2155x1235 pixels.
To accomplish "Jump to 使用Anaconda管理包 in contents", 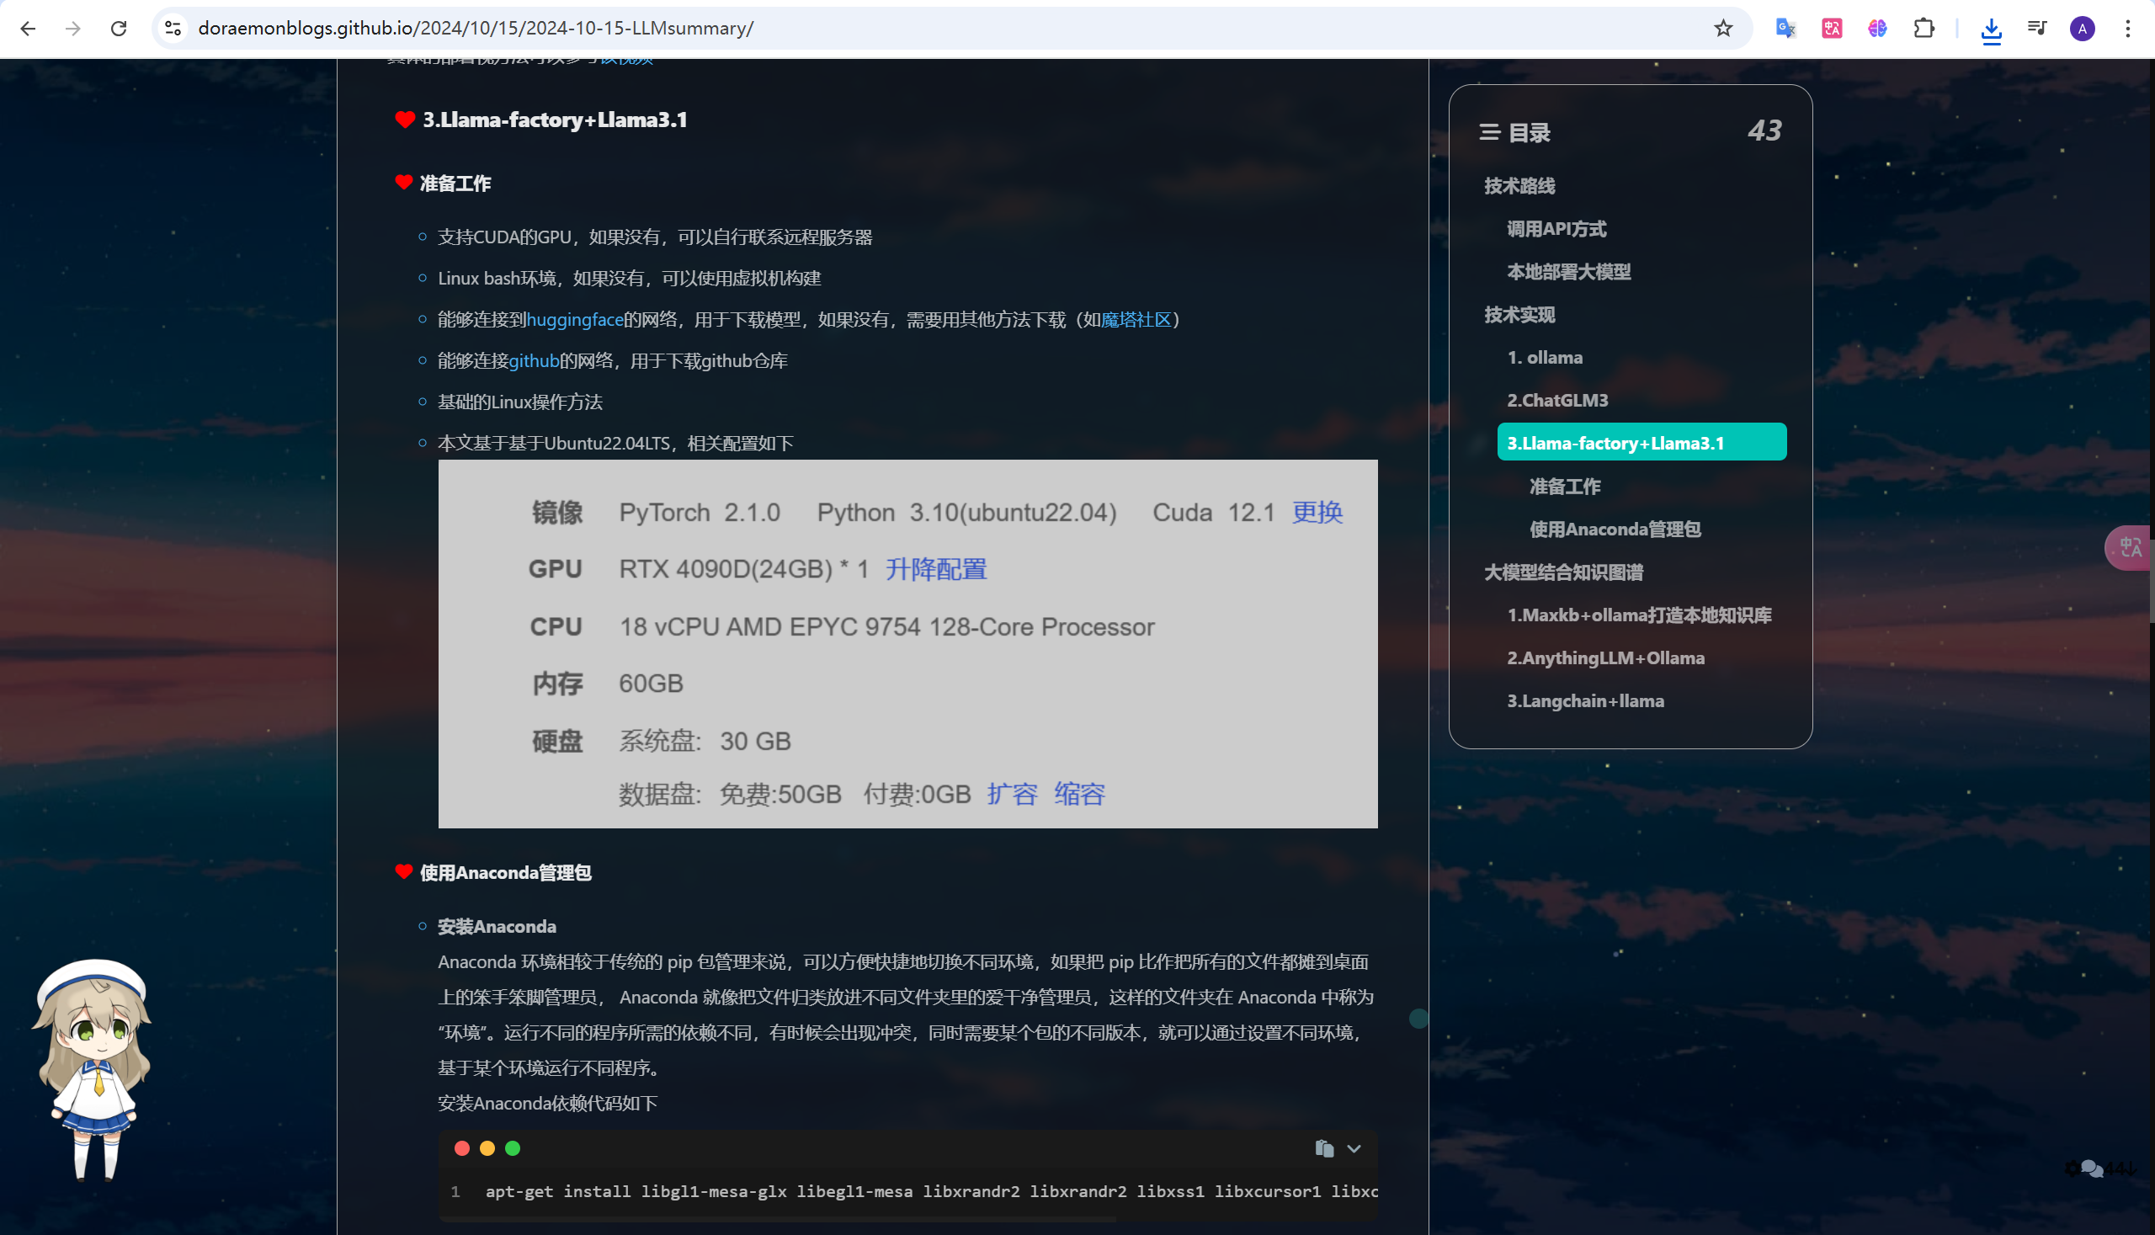I will (1615, 530).
